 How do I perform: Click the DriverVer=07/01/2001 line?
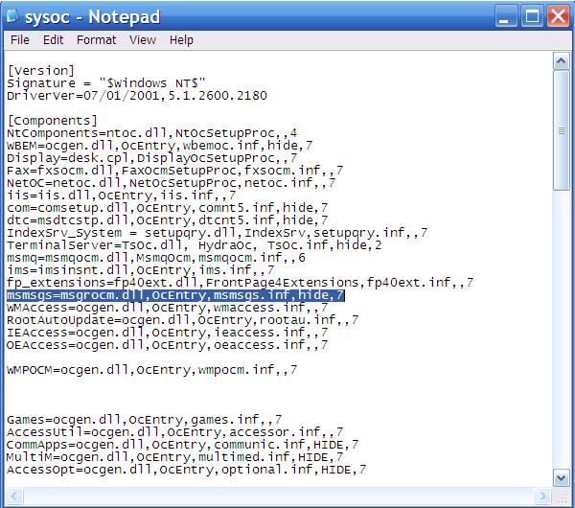pyautogui.click(x=137, y=95)
